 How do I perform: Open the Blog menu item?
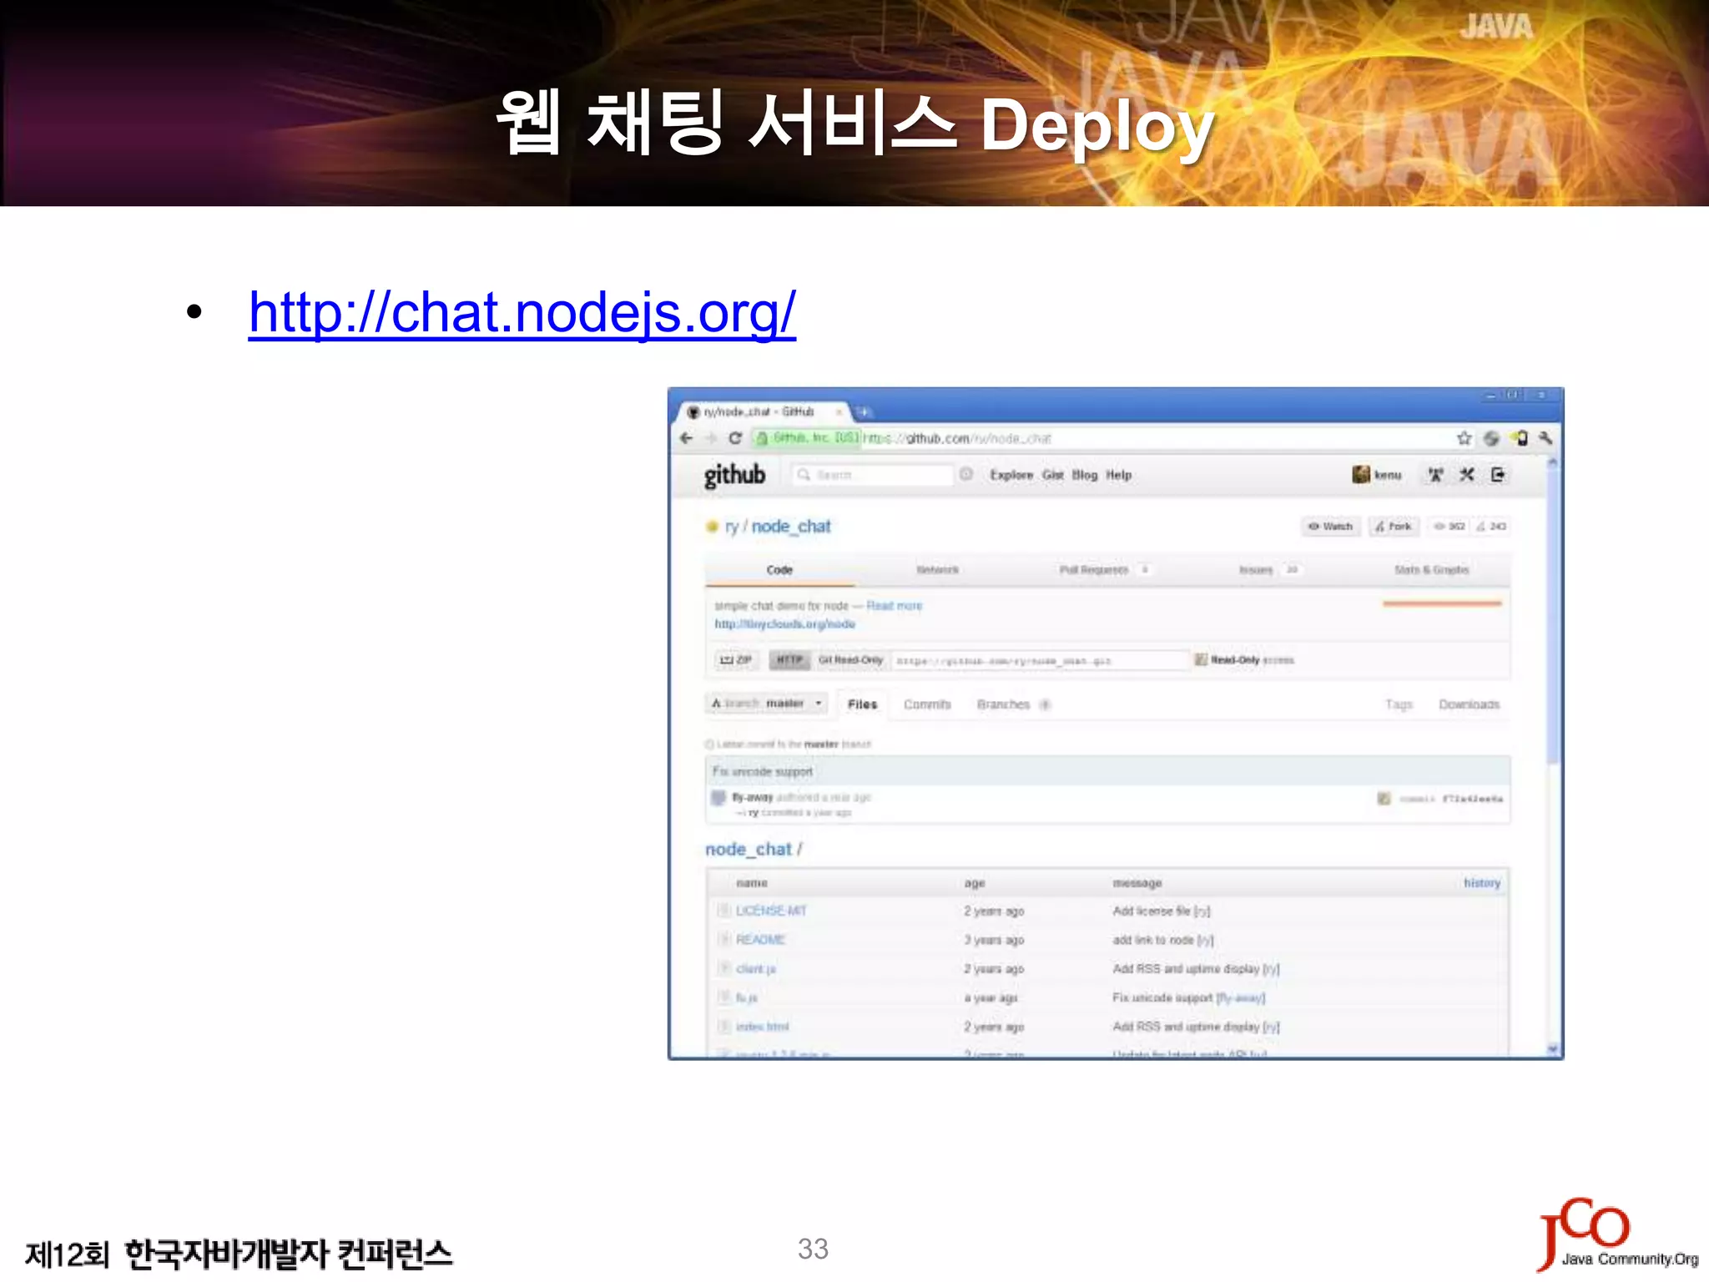[1085, 475]
